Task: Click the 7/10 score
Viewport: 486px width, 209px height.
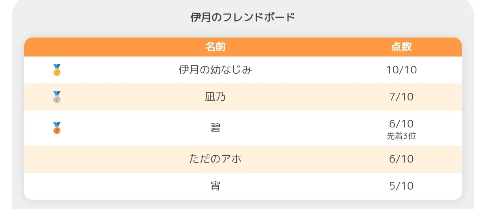Action: pyautogui.click(x=401, y=97)
